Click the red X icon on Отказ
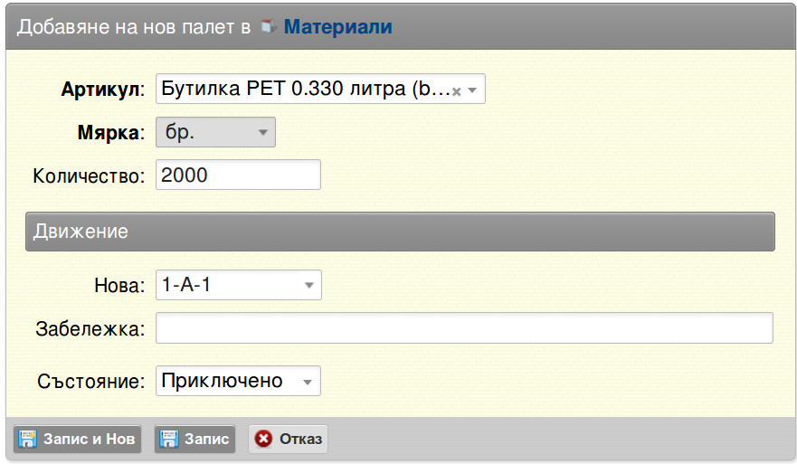The width and height of the screenshot is (797, 464). point(263,439)
